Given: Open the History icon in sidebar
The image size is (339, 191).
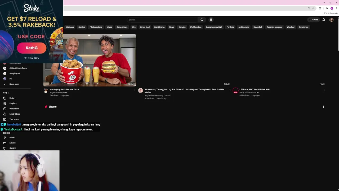Looking at the screenshot, I should 5,98.
